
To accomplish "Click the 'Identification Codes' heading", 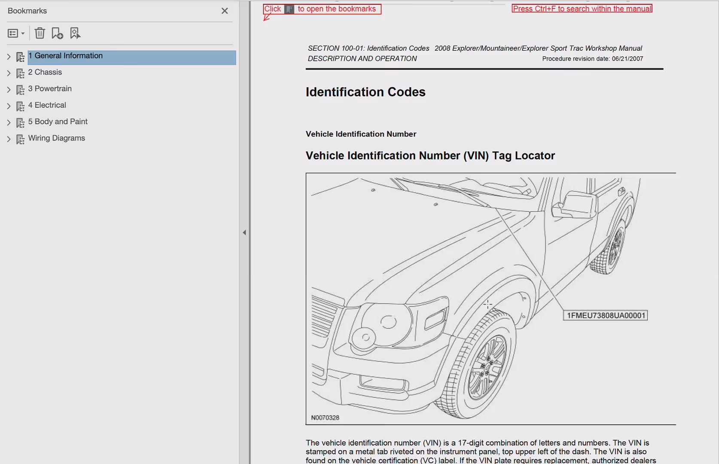I will tap(366, 92).
